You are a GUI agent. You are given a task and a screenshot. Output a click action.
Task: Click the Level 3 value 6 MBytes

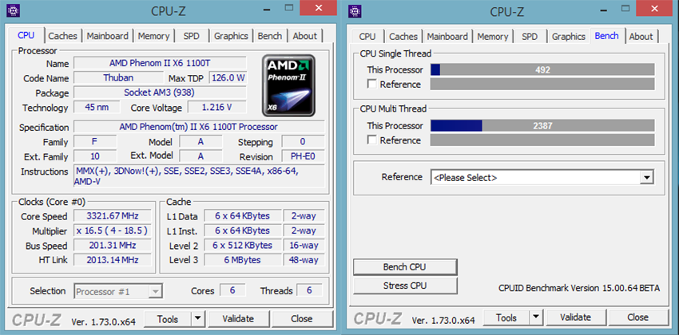point(242,260)
